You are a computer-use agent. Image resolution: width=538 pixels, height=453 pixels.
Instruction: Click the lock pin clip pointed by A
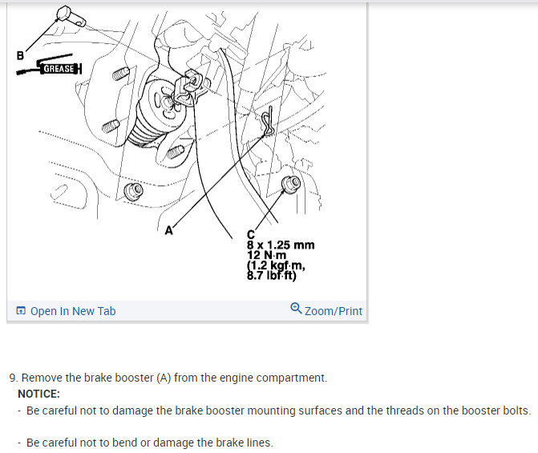point(268,120)
